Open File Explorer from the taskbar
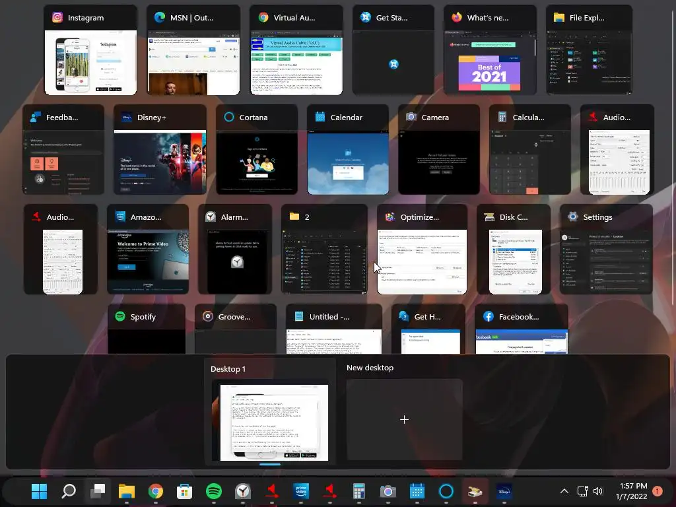 coord(127,491)
